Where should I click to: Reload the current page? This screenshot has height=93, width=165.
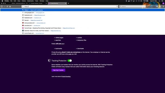[7, 6]
